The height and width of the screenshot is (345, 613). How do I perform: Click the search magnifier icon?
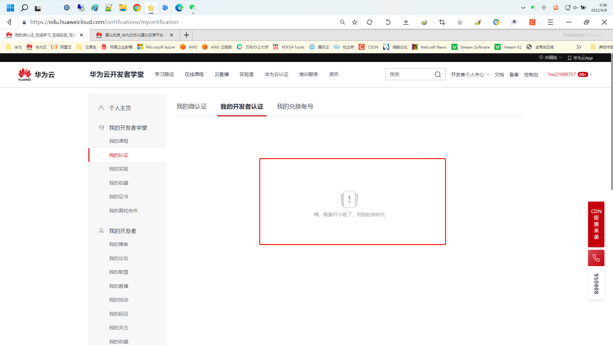click(x=437, y=74)
